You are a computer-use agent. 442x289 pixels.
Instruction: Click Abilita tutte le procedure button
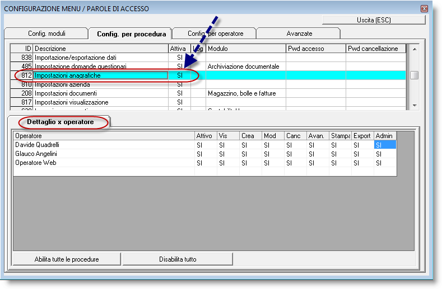67,259
